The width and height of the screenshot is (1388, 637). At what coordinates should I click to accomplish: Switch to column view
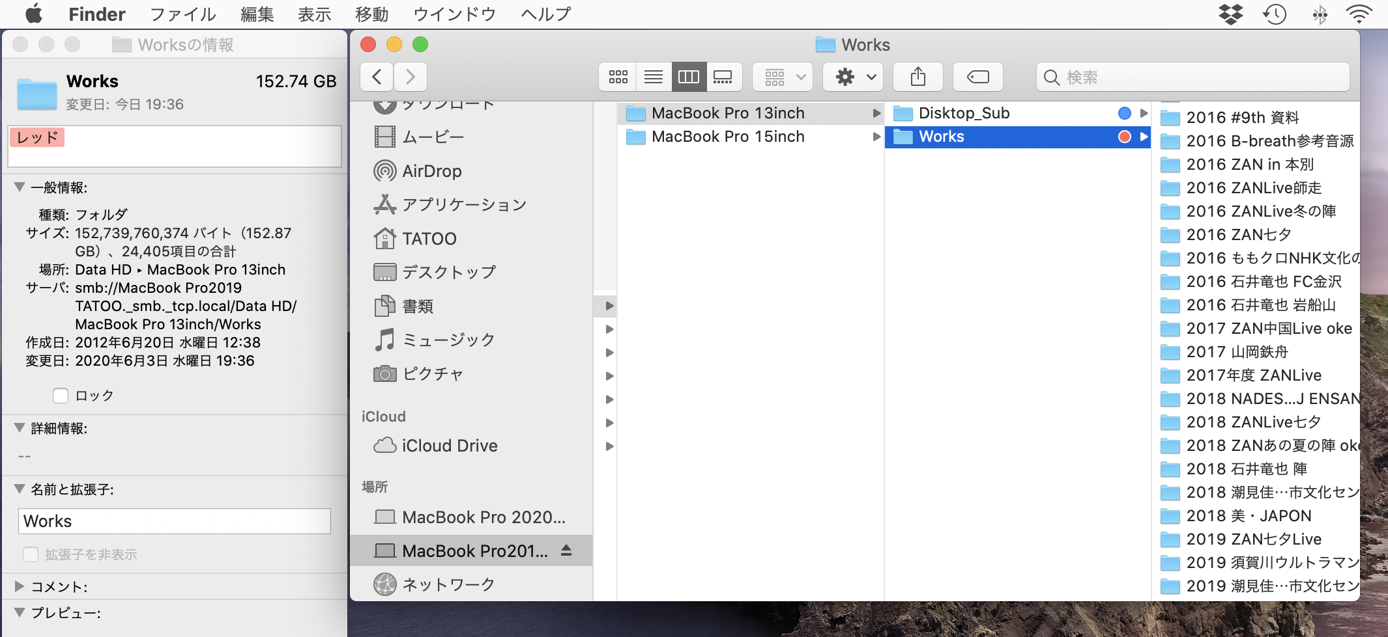tap(688, 77)
